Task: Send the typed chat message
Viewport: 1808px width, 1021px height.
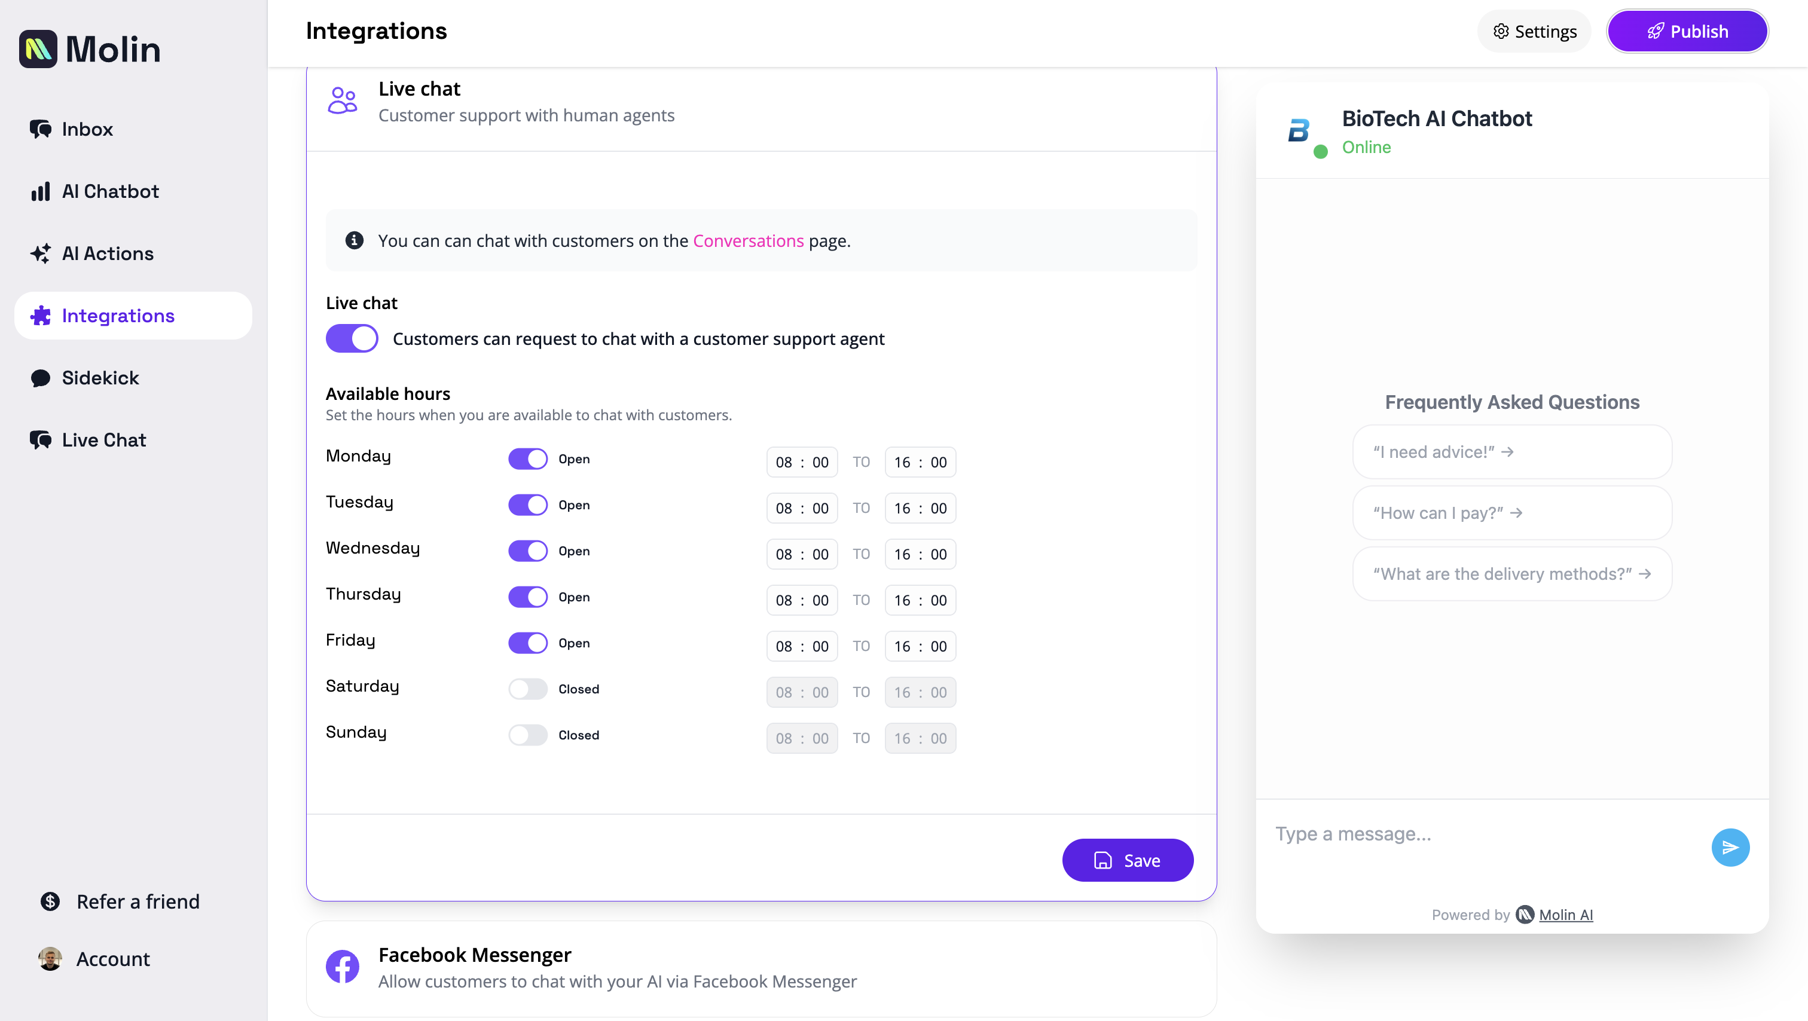Action: [x=1730, y=847]
